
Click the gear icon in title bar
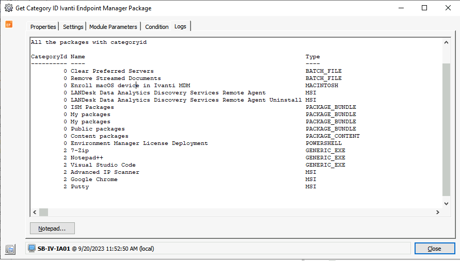(x=9, y=8)
